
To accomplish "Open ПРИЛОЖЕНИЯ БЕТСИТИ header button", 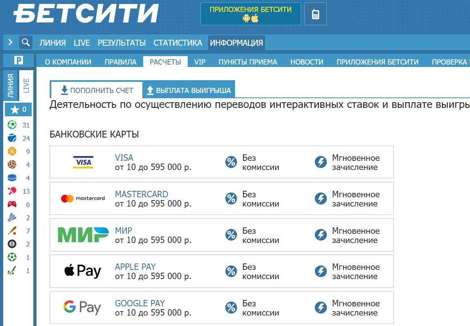I will pyautogui.click(x=251, y=14).
